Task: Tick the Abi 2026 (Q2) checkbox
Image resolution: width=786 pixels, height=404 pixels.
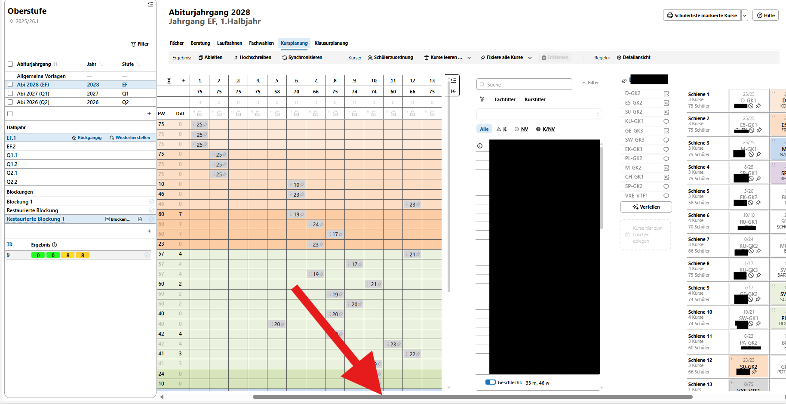Action: [10, 102]
